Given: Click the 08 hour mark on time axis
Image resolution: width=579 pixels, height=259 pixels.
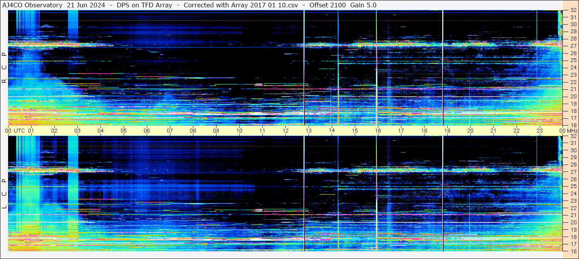Looking at the screenshot, I should (193, 131).
